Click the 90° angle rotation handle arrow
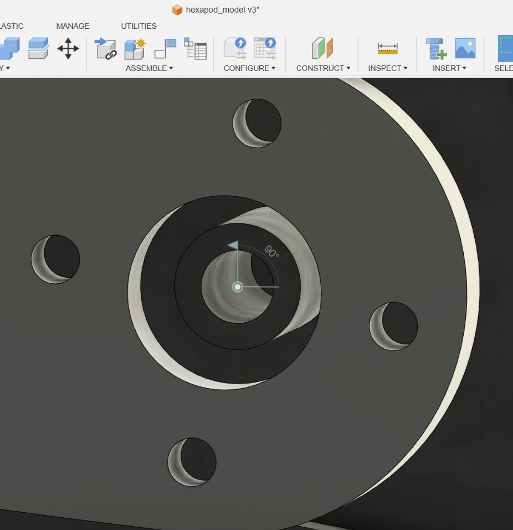513x530 pixels. [x=234, y=245]
